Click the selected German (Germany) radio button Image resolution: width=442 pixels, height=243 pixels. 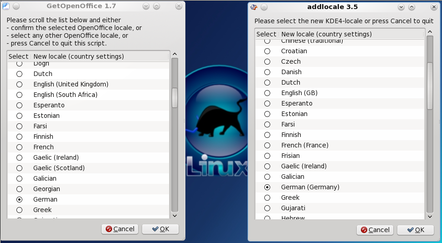tap(267, 187)
